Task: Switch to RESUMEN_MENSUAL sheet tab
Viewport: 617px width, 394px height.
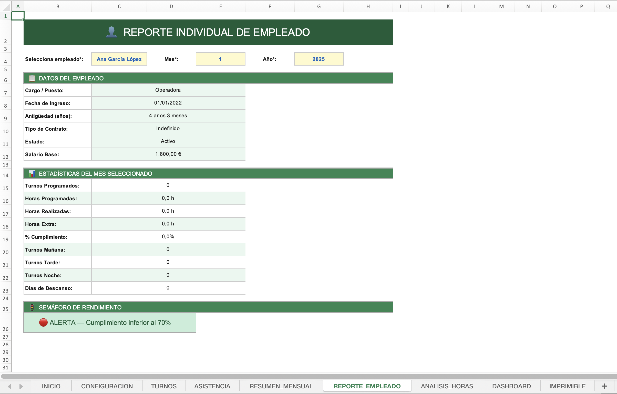Action: (x=281, y=386)
